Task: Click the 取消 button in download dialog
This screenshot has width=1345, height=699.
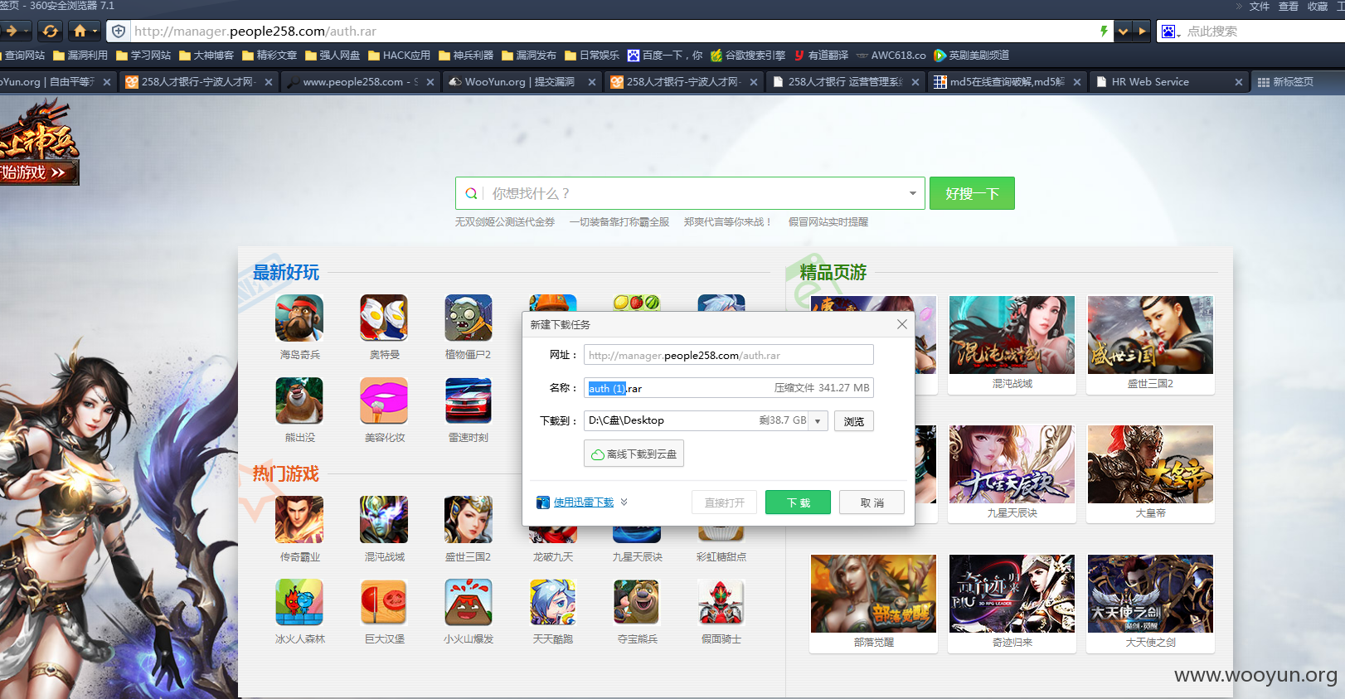Action: point(872,502)
